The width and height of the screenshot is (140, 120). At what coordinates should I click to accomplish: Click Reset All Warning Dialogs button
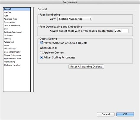tap(86, 66)
